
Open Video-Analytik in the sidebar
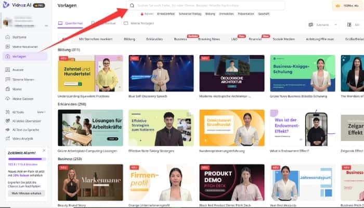pyautogui.click(x=22, y=138)
